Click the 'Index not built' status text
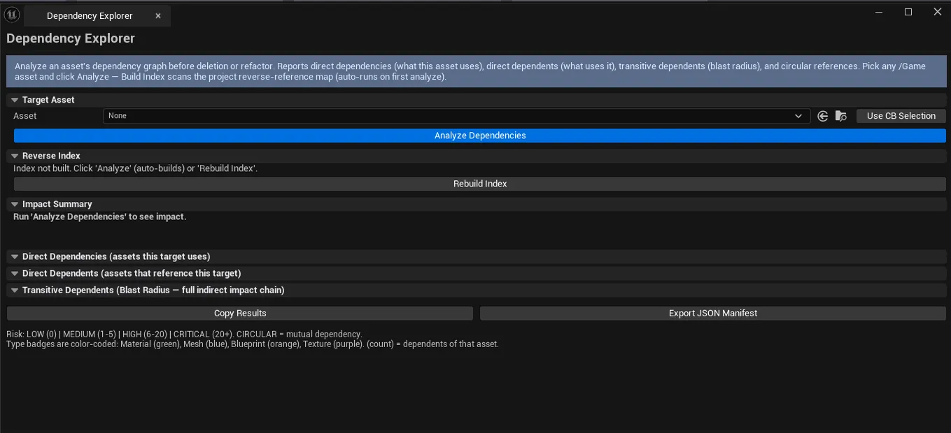This screenshot has height=433, width=951. pyautogui.click(x=136, y=168)
